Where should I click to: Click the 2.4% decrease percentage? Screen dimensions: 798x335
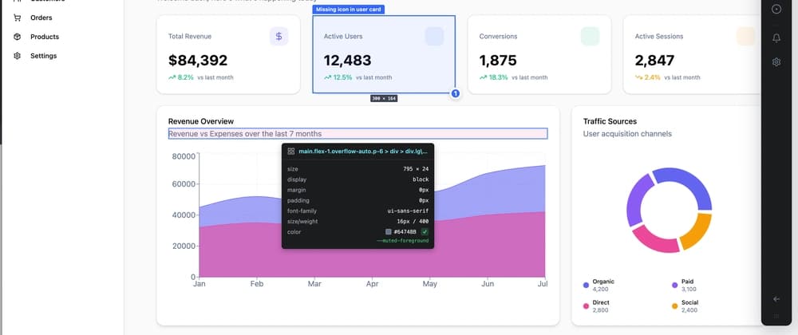653,77
